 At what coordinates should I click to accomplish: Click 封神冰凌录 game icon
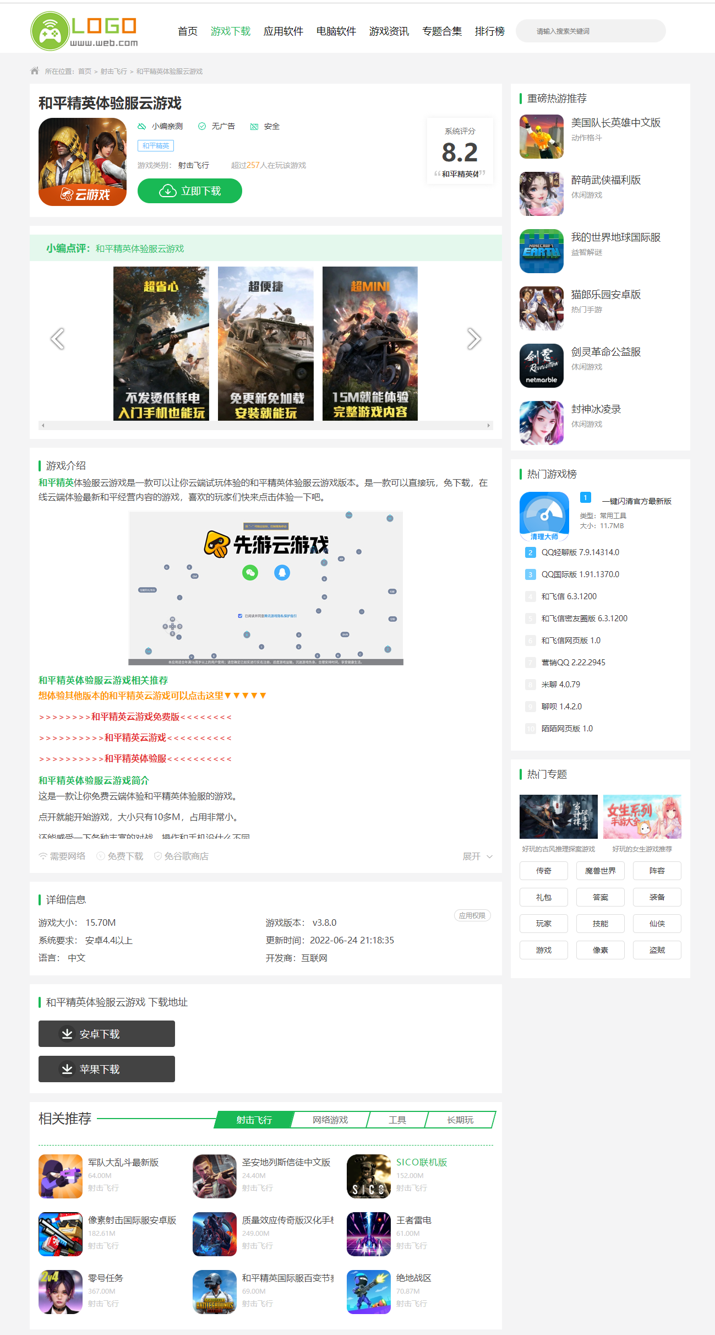tap(542, 423)
